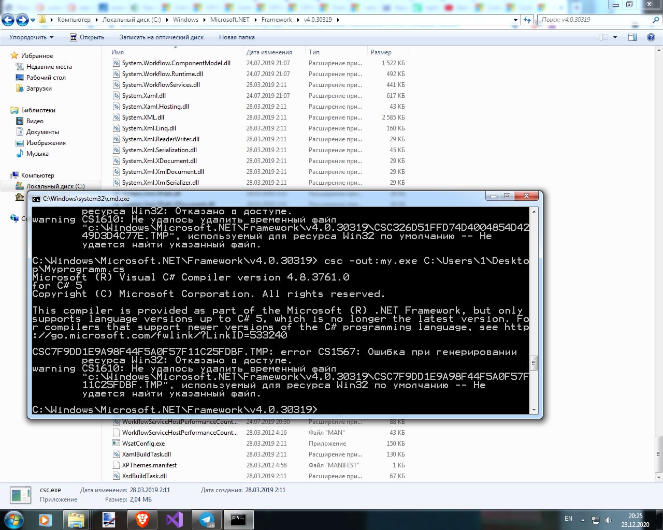Select System.Workflow.ComponentModel.dll file icon
Image resolution: width=663 pixels, height=530 pixels.
pos(117,63)
